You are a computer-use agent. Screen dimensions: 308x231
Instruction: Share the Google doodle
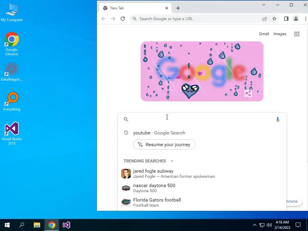248,94
